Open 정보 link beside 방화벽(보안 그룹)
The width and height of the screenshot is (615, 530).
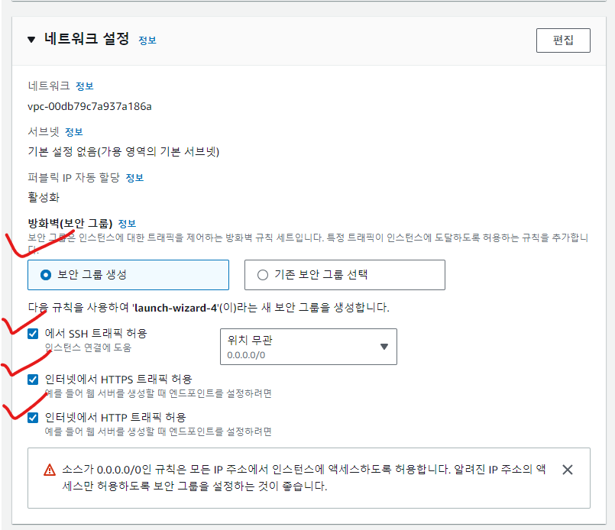pyautogui.click(x=127, y=224)
